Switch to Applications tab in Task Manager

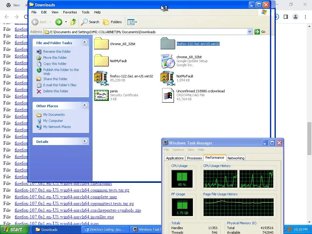[175, 158]
